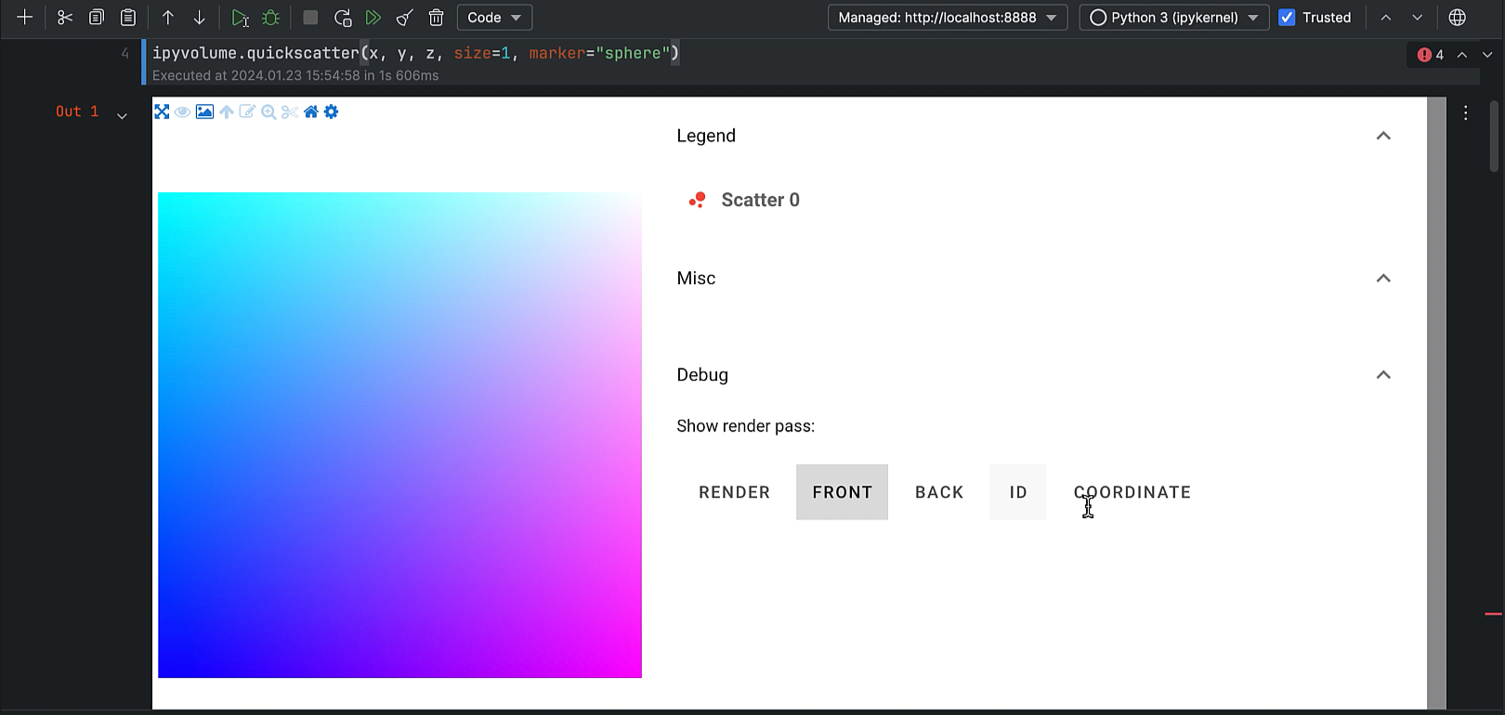Viewport: 1505px width, 715px height.
Task: Open the Python 3 (ipykernel) kernel dropdown
Action: (x=1174, y=18)
